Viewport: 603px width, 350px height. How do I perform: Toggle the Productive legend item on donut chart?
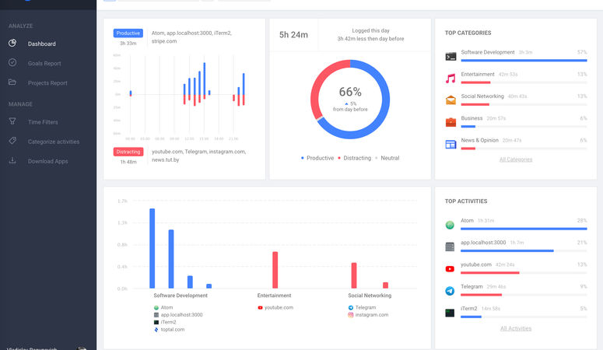coord(317,158)
